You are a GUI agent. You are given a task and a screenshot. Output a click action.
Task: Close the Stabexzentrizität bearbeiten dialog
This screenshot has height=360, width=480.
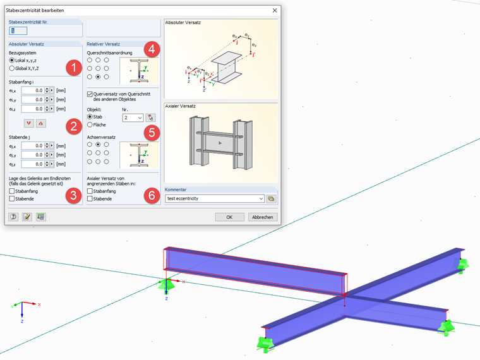pos(275,10)
